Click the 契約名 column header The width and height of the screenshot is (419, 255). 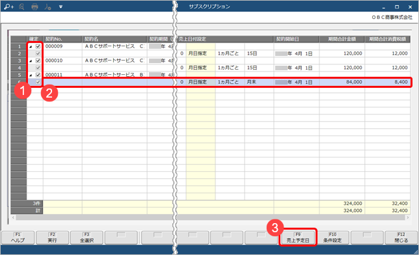coord(115,39)
